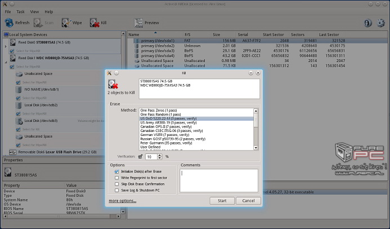This screenshot has height=229, width=390.
Task: Open the View menu
Action: (x=34, y=11)
